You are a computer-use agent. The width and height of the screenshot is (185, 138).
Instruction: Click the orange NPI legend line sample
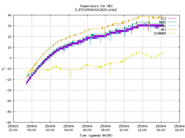(172, 30)
